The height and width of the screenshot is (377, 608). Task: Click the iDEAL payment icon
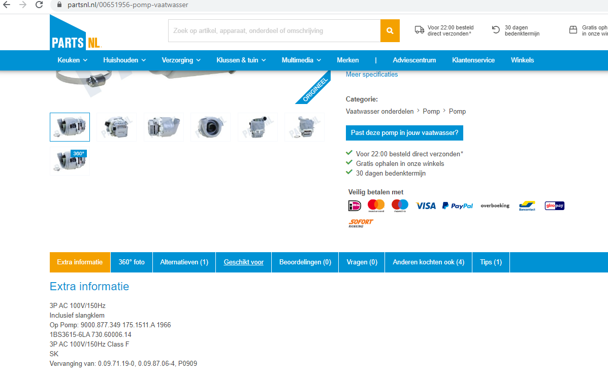click(355, 205)
